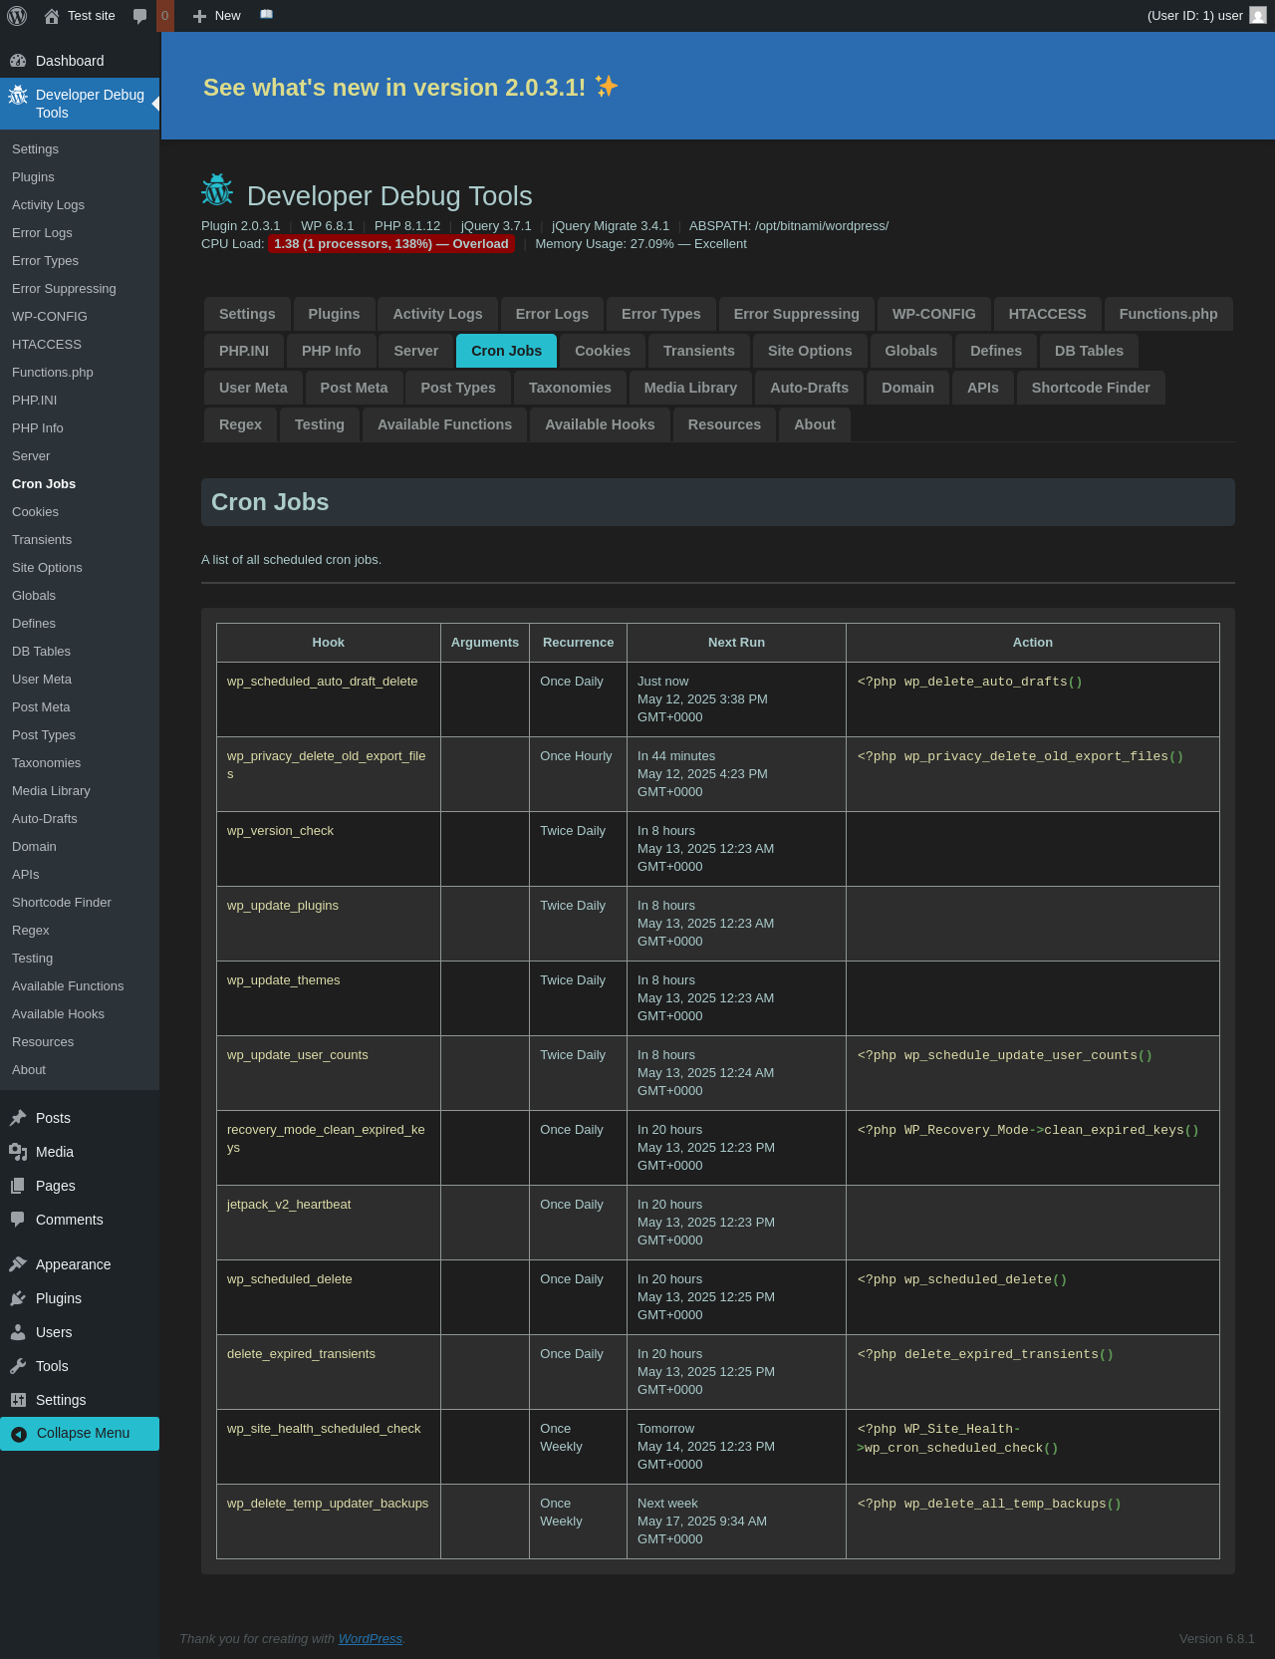Click the comments bubble icon in admin bar

tap(140, 16)
